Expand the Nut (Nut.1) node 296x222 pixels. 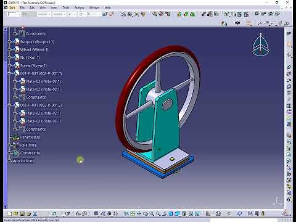9,57
